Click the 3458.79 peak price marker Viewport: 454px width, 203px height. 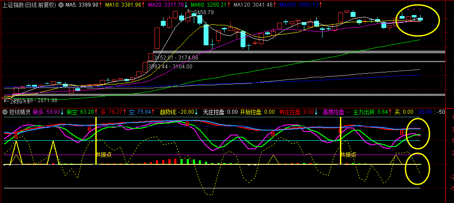pos(203,12)
